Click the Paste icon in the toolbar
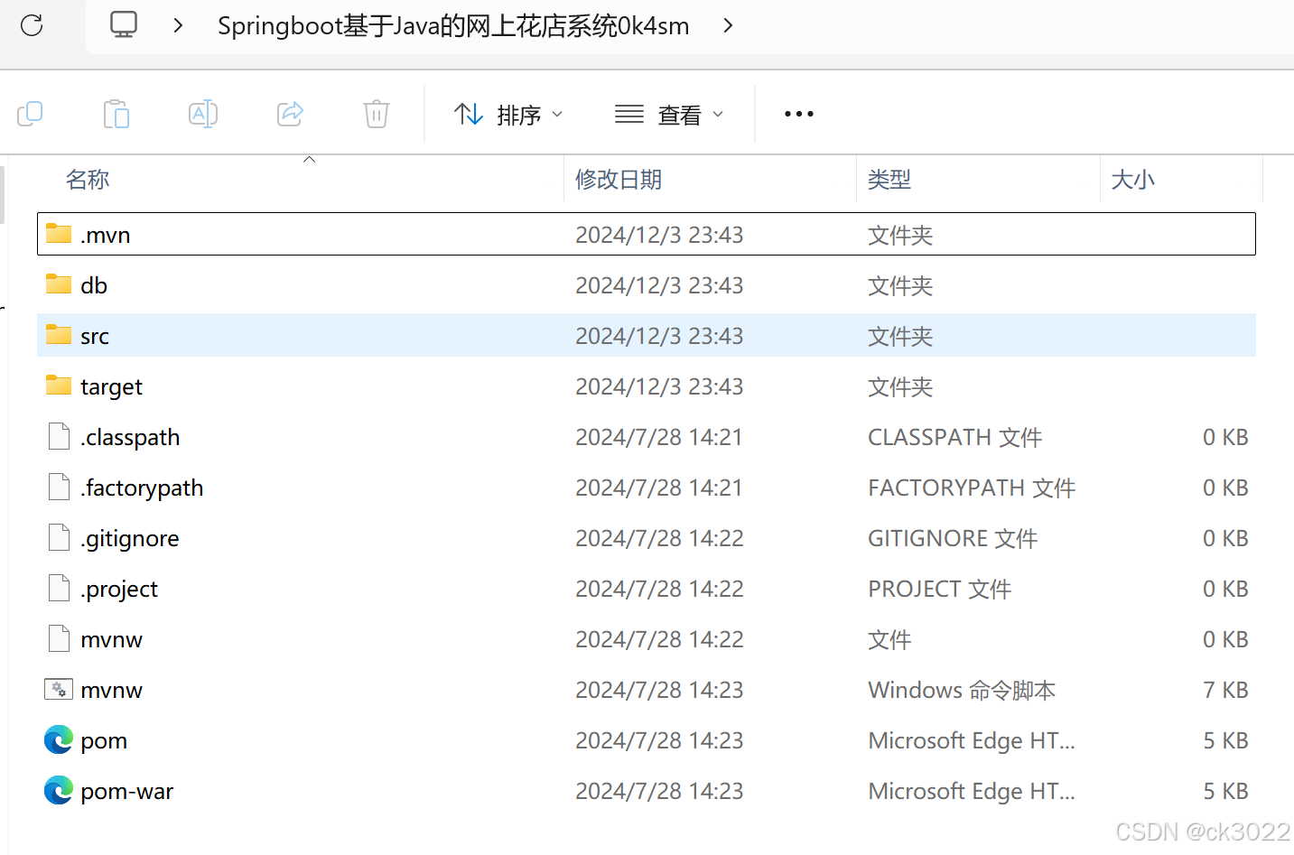The height and width of the screenshot is (855, 1294). 116,114
